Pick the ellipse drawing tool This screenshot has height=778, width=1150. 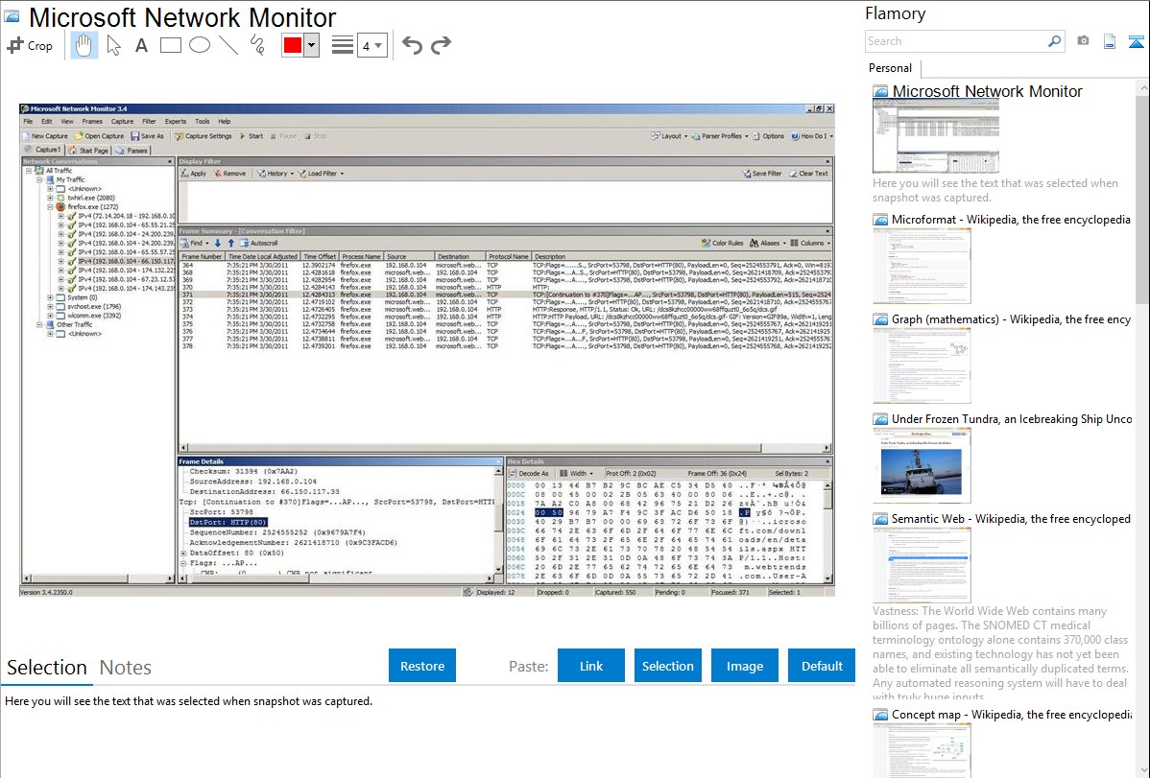(200, 45)
